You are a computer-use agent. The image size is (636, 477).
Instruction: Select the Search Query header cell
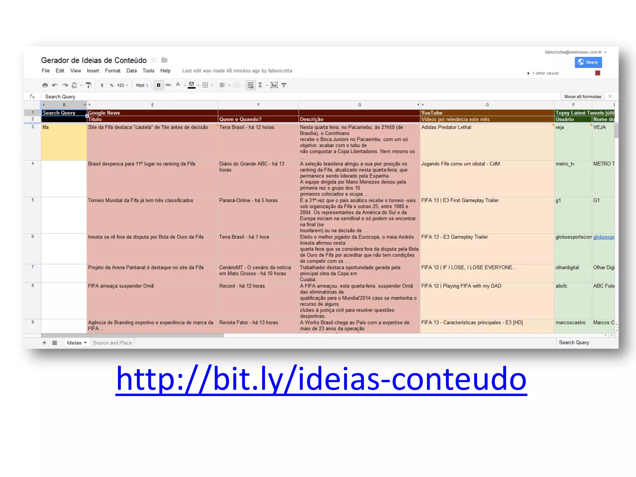(x=64, y=113)
